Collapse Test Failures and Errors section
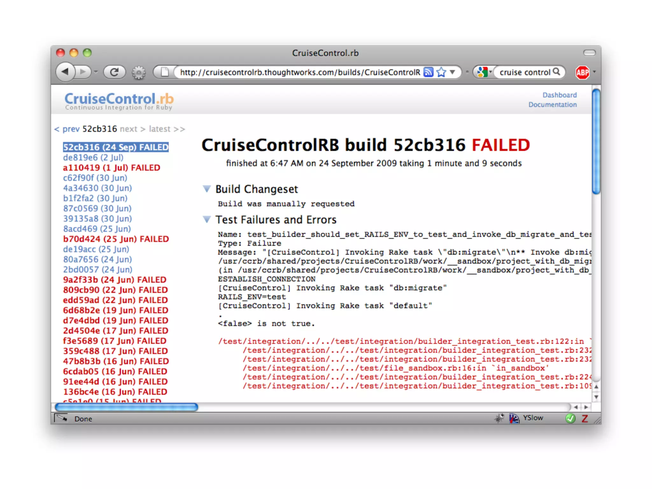This screenshot has width=652, height=489. (207, 220)
